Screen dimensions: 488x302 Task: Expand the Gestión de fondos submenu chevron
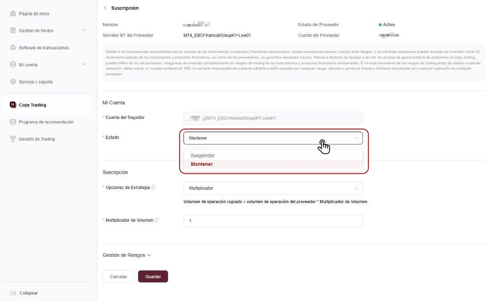click(x=84, y=30)
